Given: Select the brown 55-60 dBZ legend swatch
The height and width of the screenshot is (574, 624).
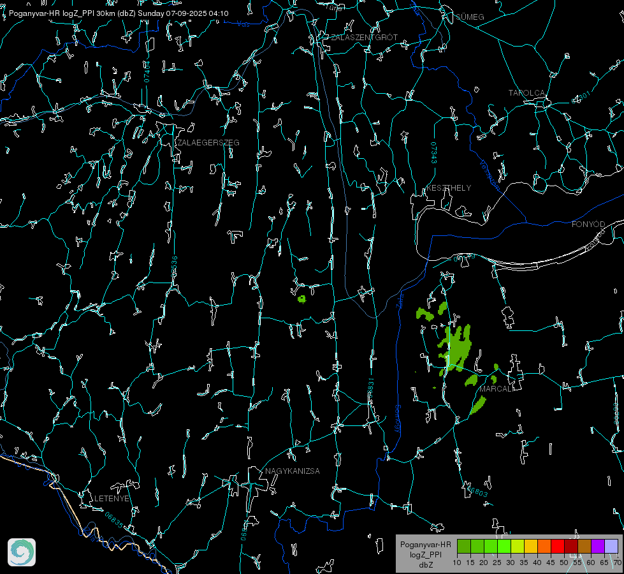Looking at the screenshot, I should (584, 546).
